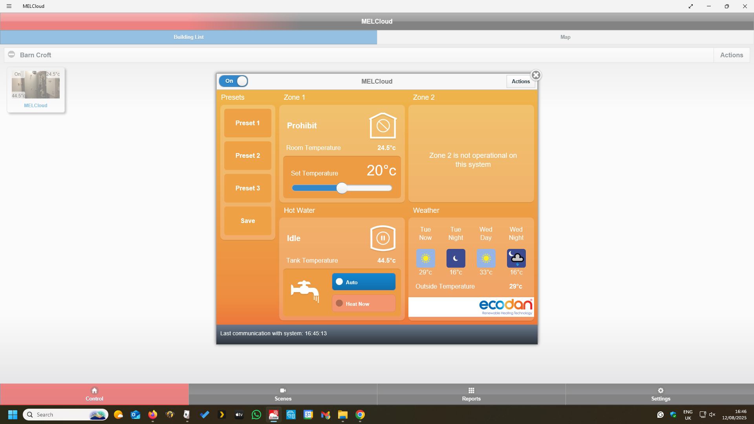The height and width of the screenshot is (424, 754).
Task: Open the Solitaire taskbar icon
Action: [187, 415]
